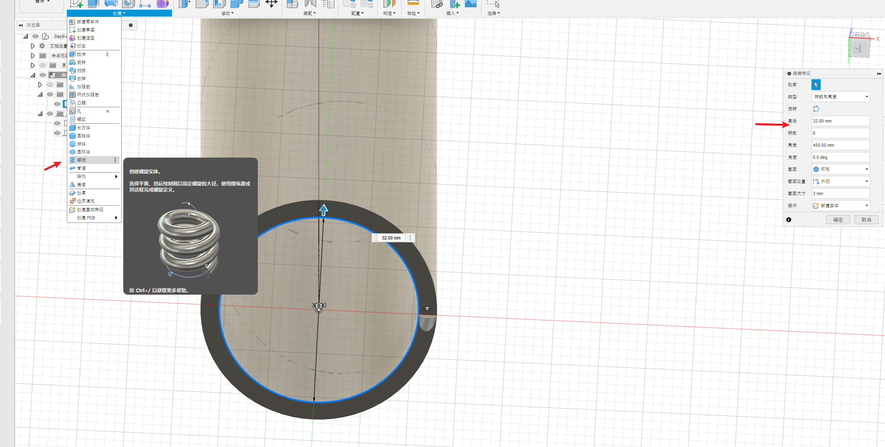The height and width of the screenshot is (447, 885).
Task: Click the 镜像 mirror tool
Action: [81, 185]
